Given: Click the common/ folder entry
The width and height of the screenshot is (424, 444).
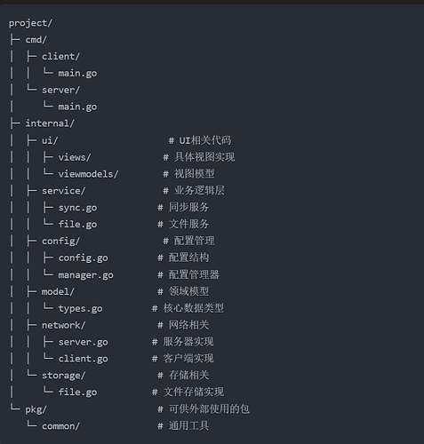Looking at the screenshot, I should (x=60, y=426).
